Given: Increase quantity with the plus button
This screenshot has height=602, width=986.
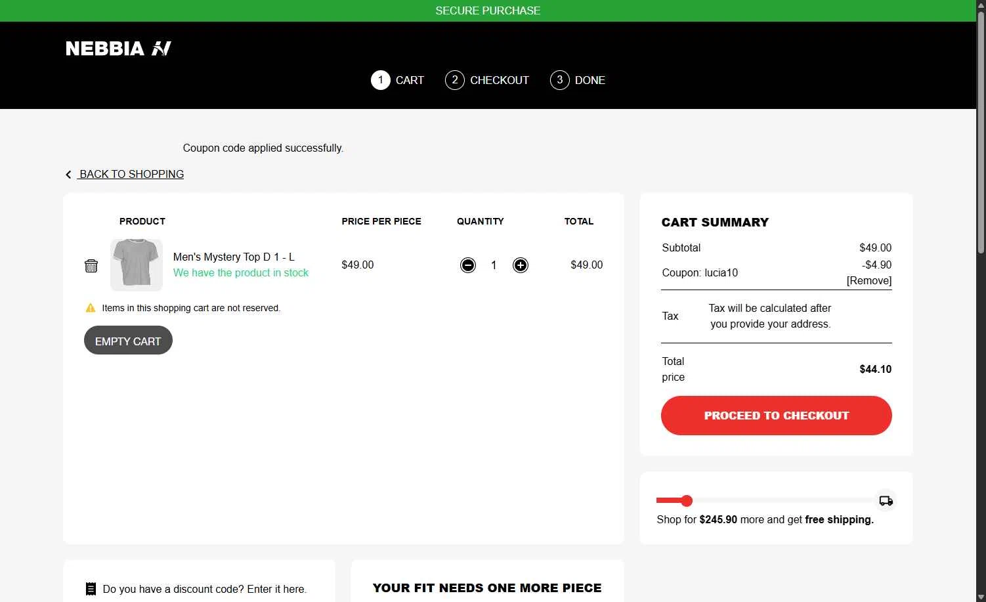Looking at the screenshot, I should point(521,265).
